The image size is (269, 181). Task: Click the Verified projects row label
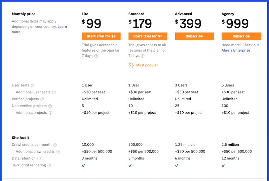point(25,99)
